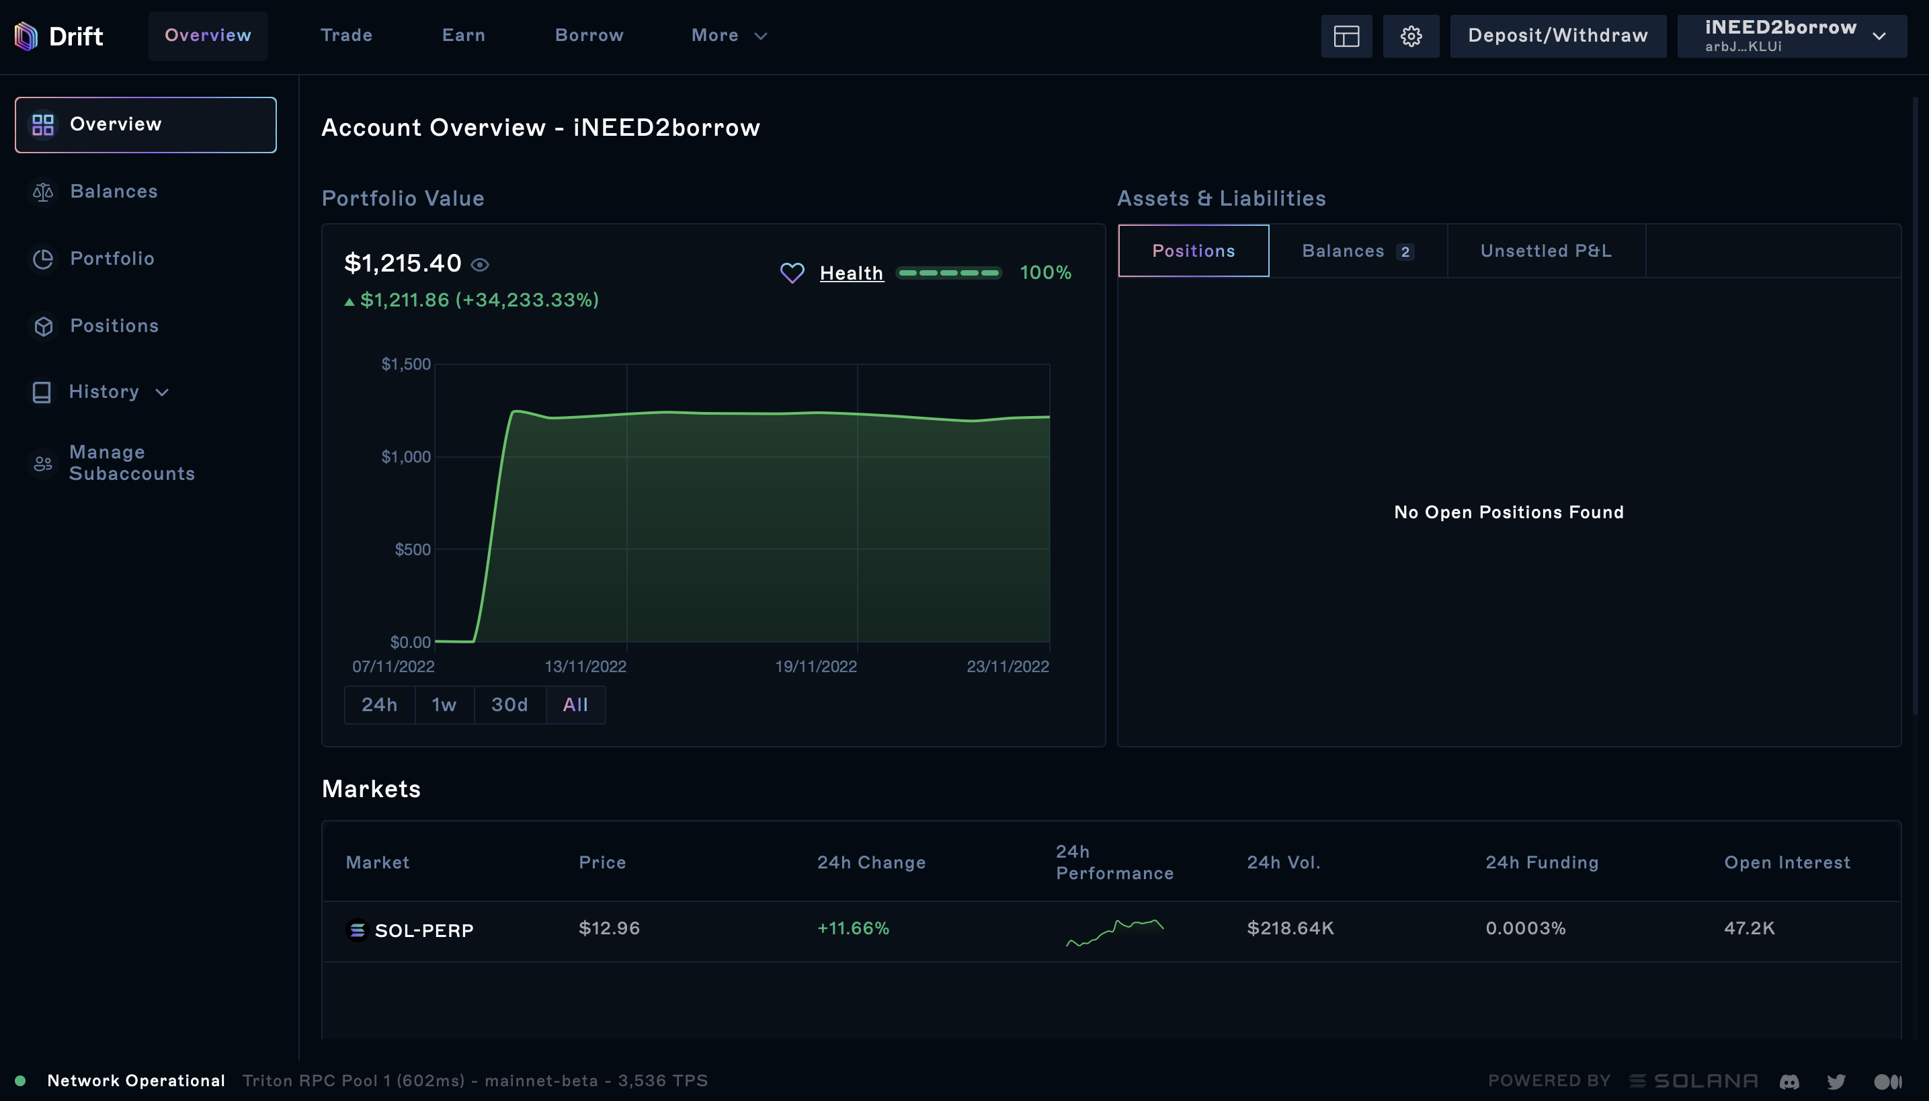The image size is (1929, 1101).
Task: Expand the History sidebar section
Action: pos(119,392)
